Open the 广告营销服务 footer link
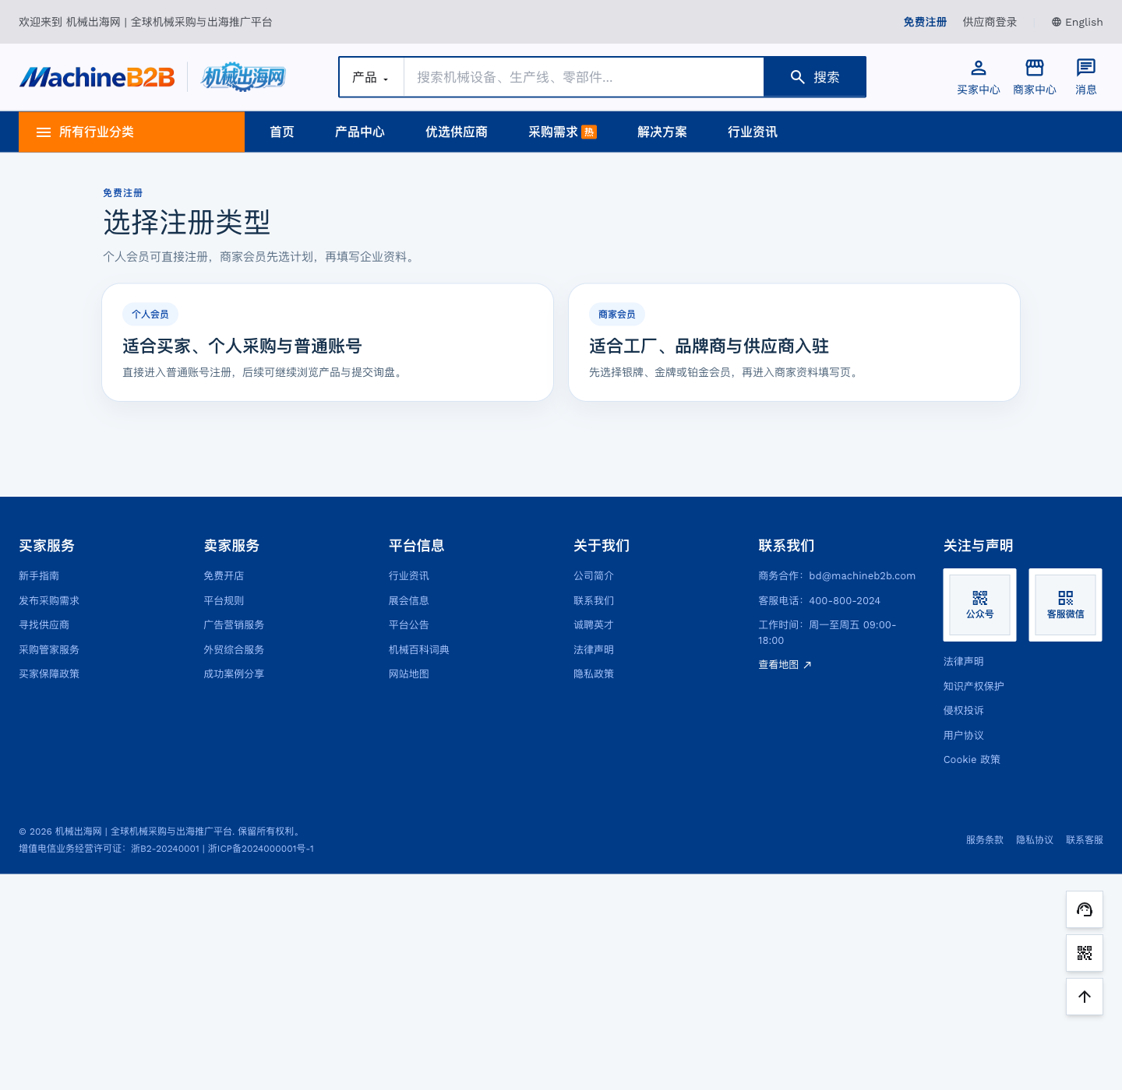Image resolution: width=1122 pixels, height=1090 pixels. (x=234, y=625)
